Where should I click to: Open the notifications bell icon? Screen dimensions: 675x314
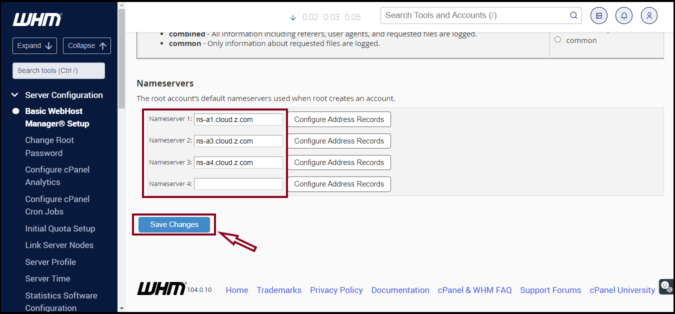point(623,15)
